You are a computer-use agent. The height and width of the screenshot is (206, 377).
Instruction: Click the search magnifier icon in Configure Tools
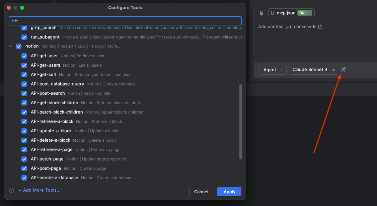coord(15,21)
